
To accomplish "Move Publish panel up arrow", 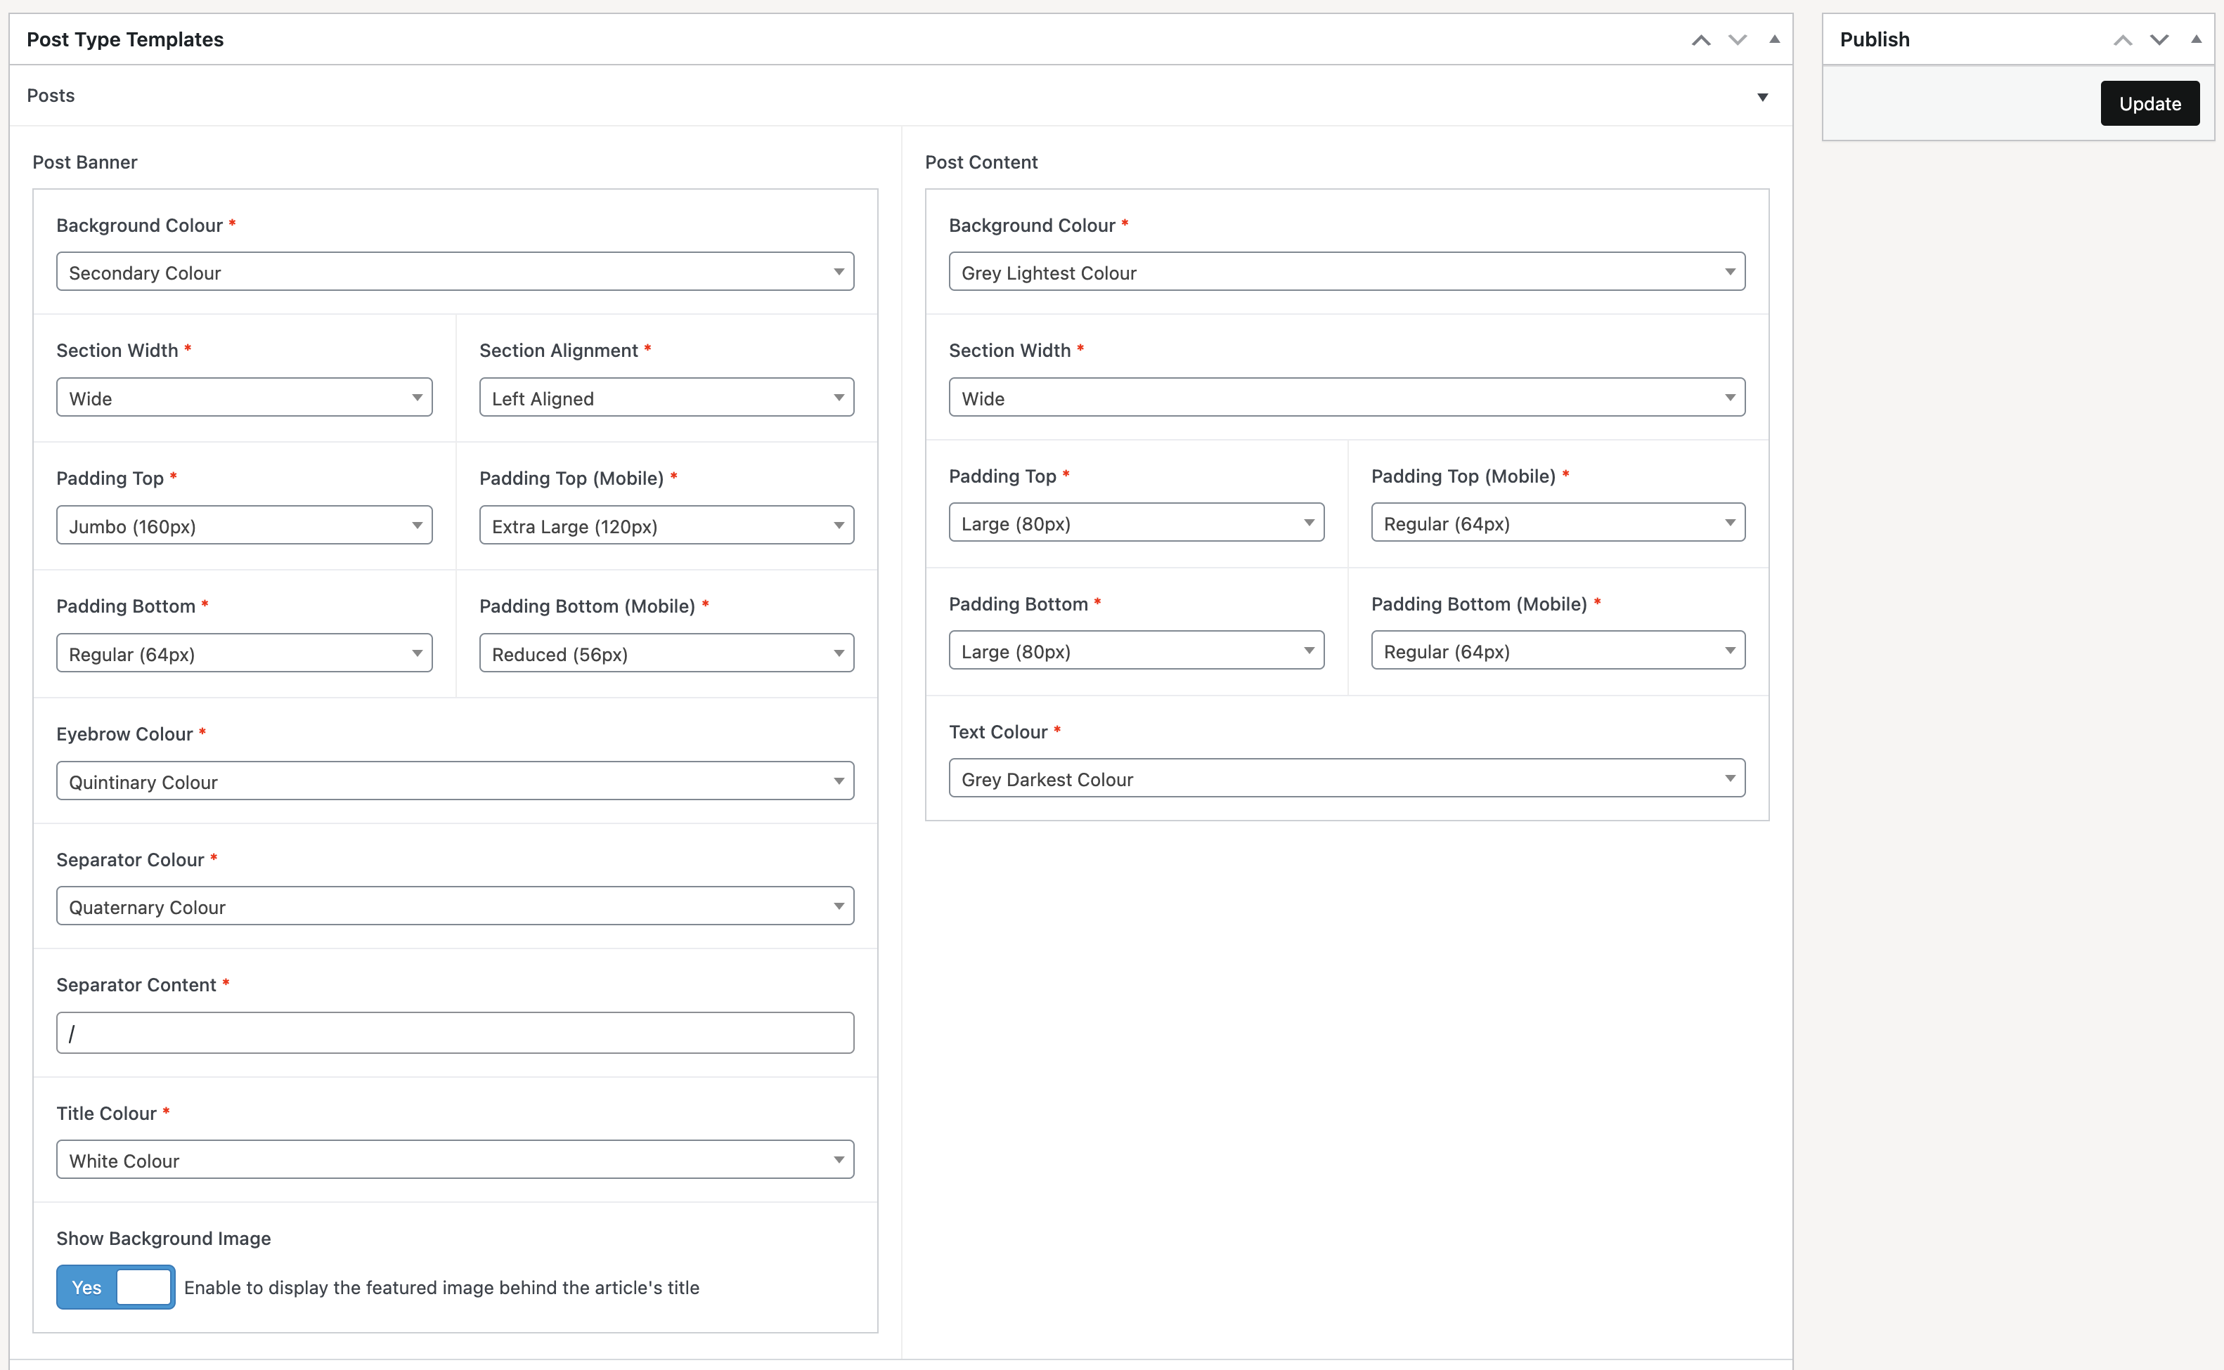I will coord(2123,40).
